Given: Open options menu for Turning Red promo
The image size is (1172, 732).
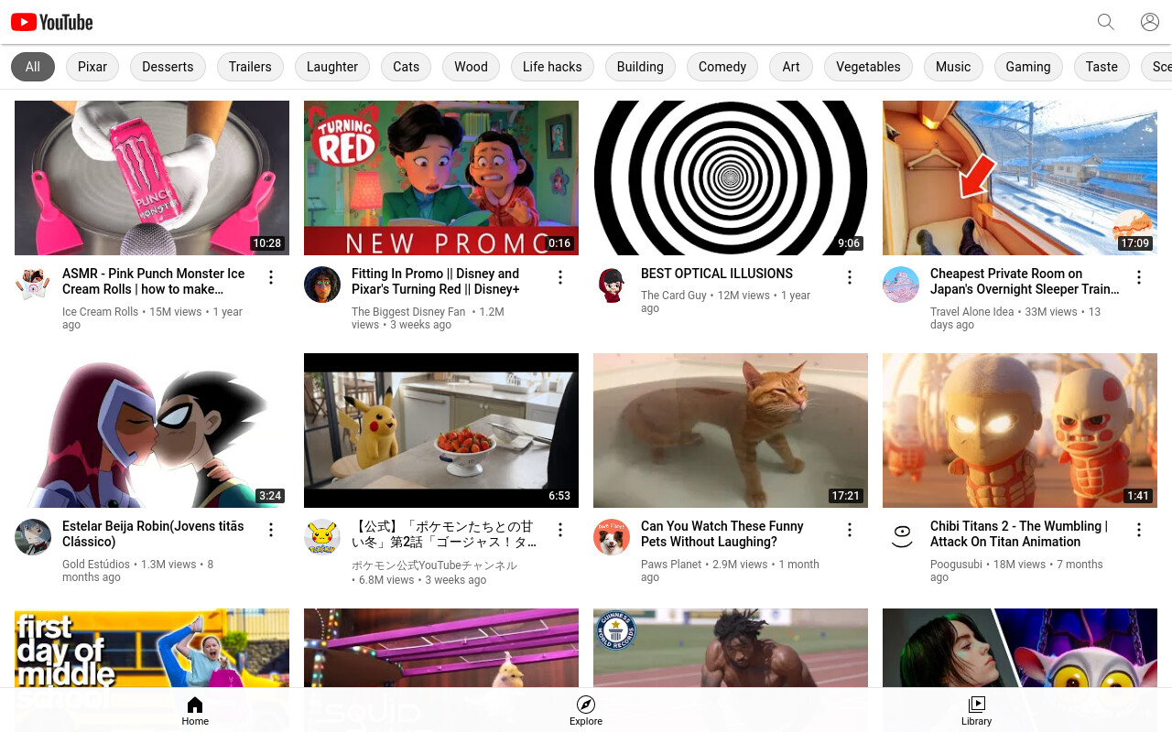Looking at the screenshot, I should click(560, 277).
